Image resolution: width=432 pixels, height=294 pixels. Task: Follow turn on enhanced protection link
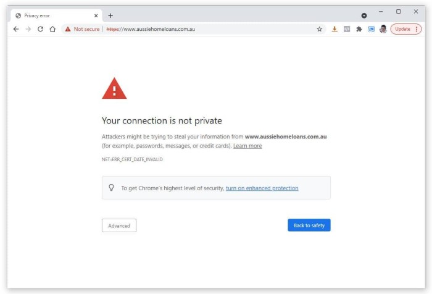click(262, 188)
